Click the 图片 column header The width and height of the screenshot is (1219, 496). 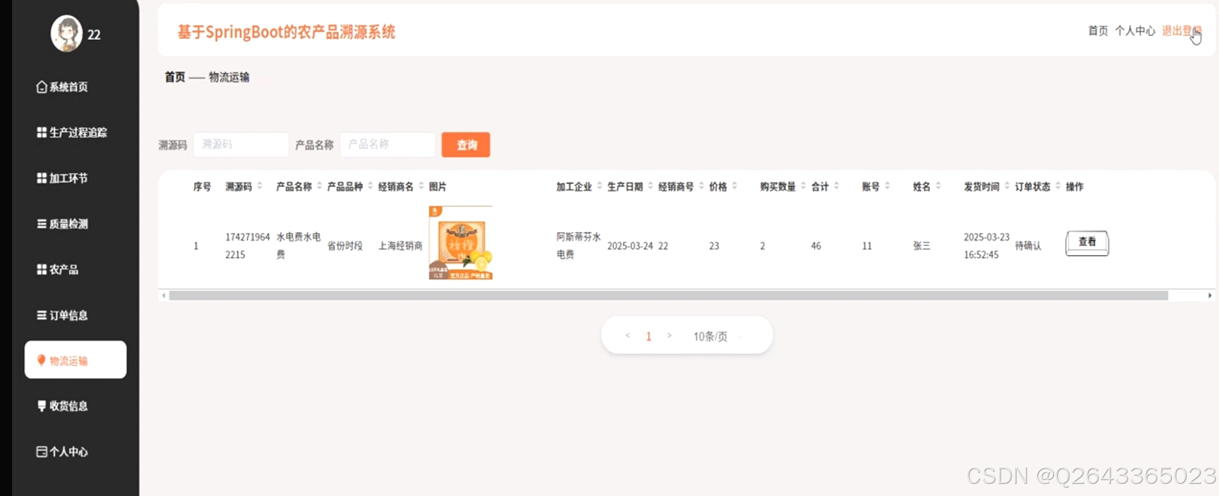pos(438,186)
